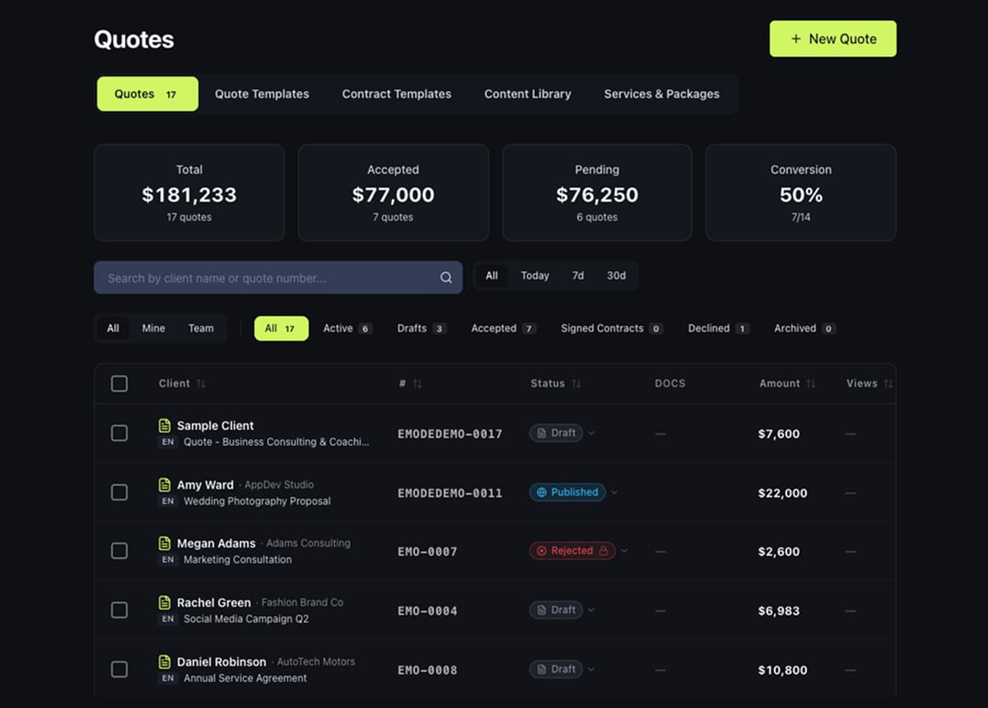Click the Sample Client document icon
The height and width of the screenshot is (708, 988).
[165, 426]
